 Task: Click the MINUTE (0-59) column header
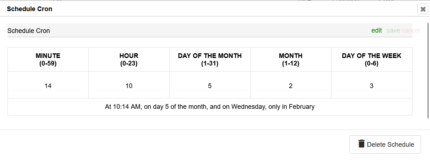(48, 60)
